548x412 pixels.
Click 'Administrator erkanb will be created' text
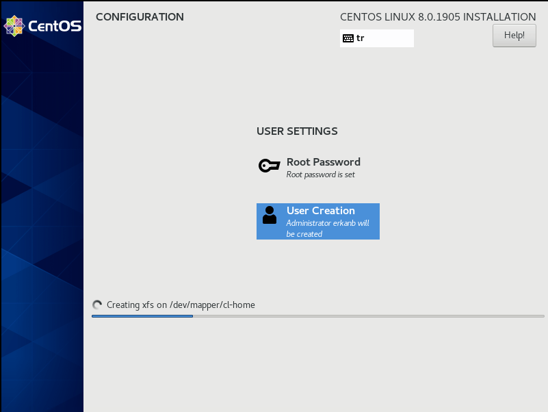[327, 229]
